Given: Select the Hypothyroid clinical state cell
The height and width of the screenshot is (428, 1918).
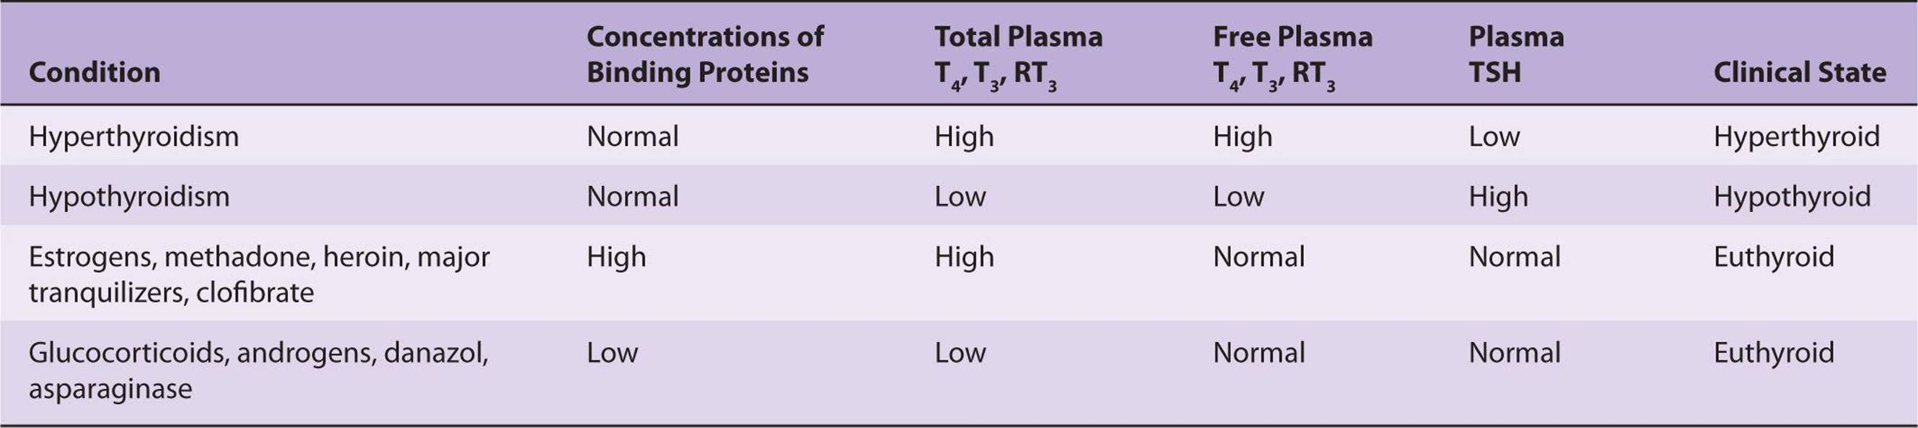Looking at the screenshot, I should (1792, 196).
